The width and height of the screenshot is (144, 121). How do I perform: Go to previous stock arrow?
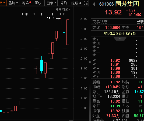(x=94, y=4)
